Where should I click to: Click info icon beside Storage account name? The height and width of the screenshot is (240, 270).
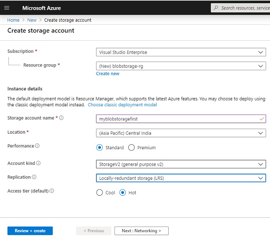point(61,118)
